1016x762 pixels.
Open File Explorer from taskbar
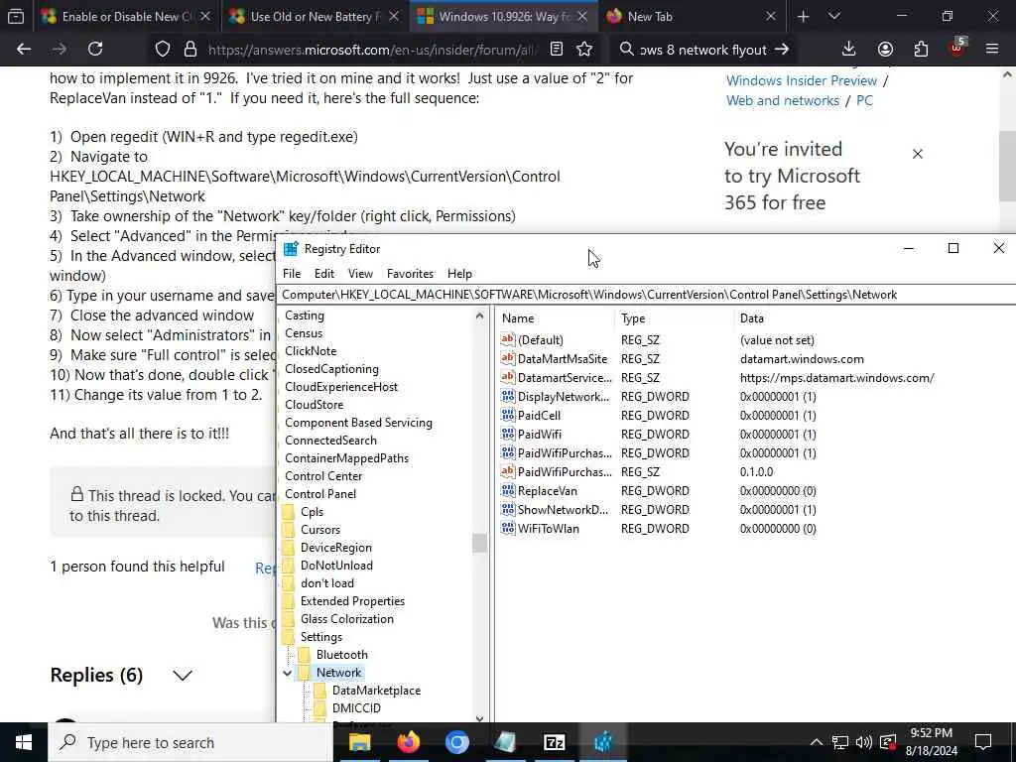pos(359,742)
